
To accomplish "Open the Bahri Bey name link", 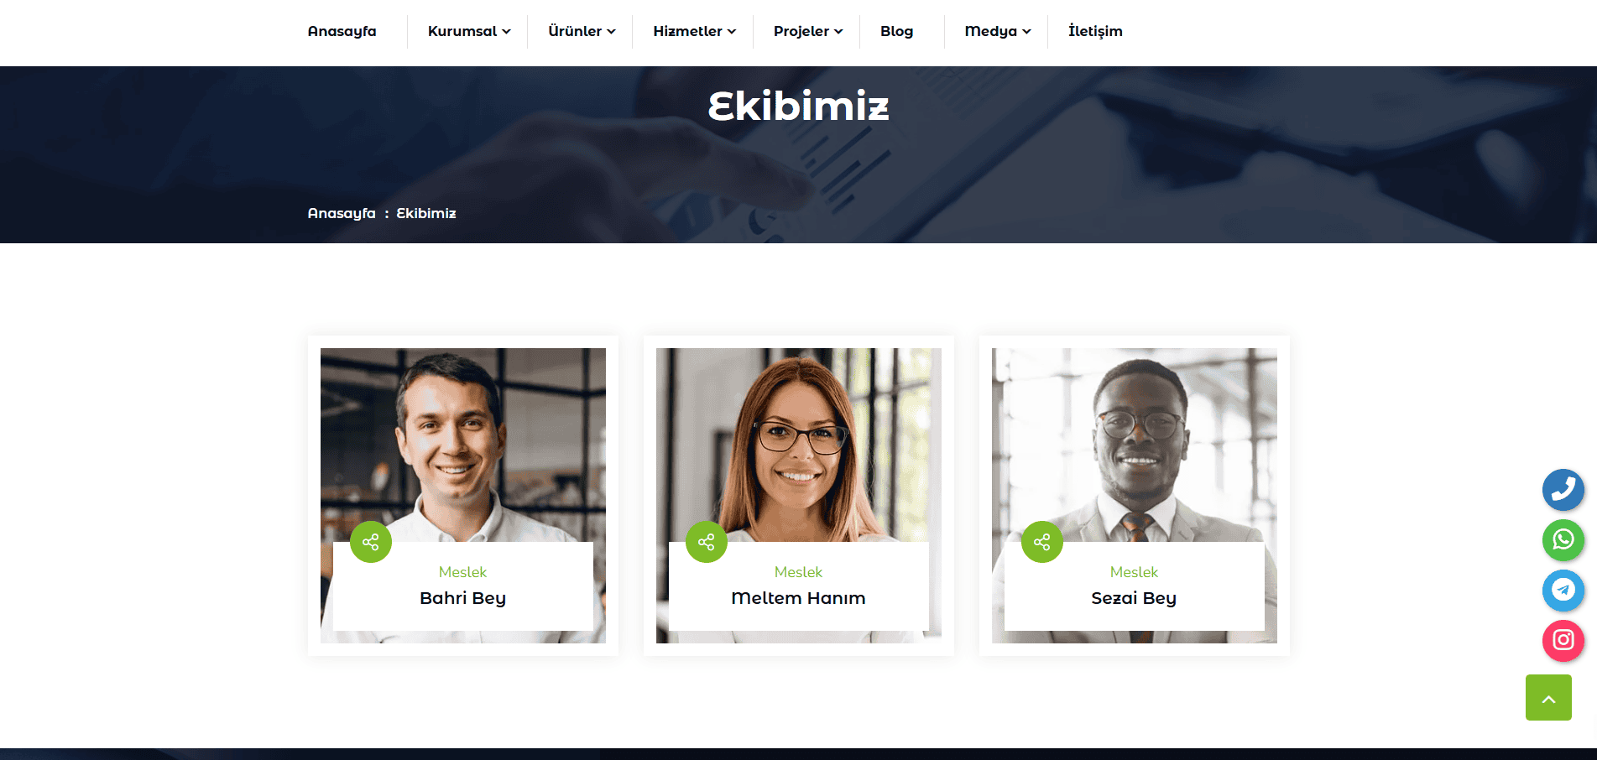I will click(462, 598).
